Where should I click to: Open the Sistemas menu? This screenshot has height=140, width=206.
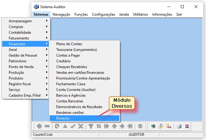point(41,14)
